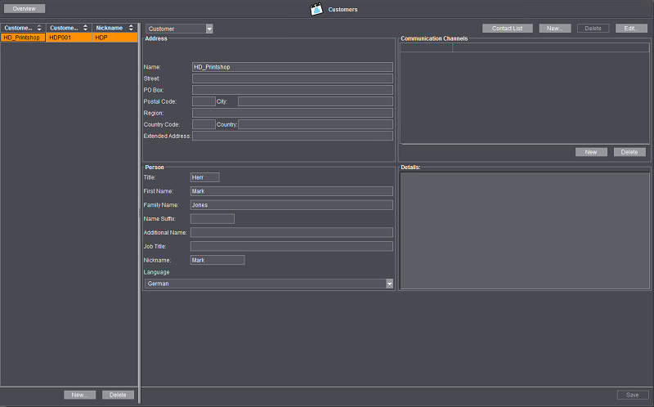This screenshot has width=654, height=407.
Task: Click the Street input field
Action: pyautogui.click(x=292, y=78)
